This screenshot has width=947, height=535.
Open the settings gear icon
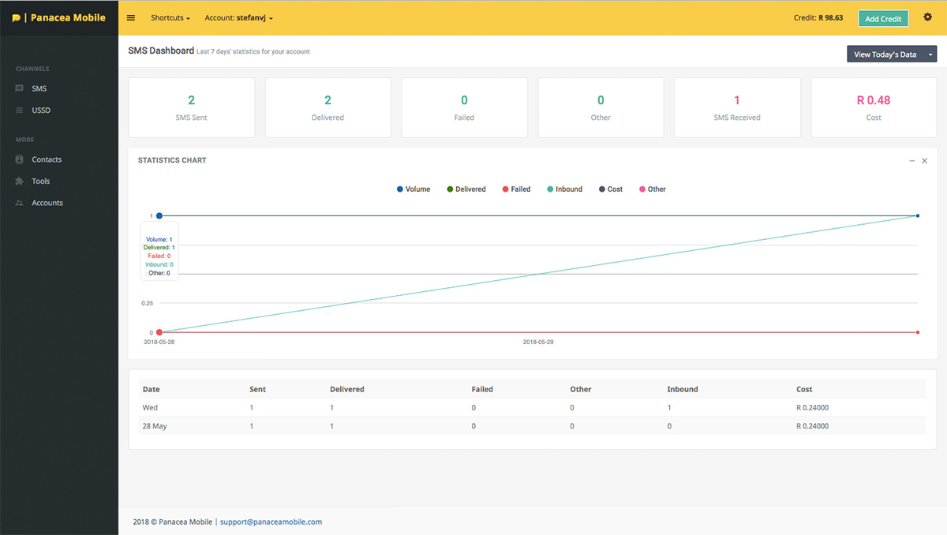point(927,17)
